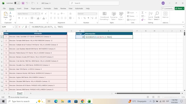Open Conditional Formatting menu
The image size is (186, 104).
tap(104, 16)
